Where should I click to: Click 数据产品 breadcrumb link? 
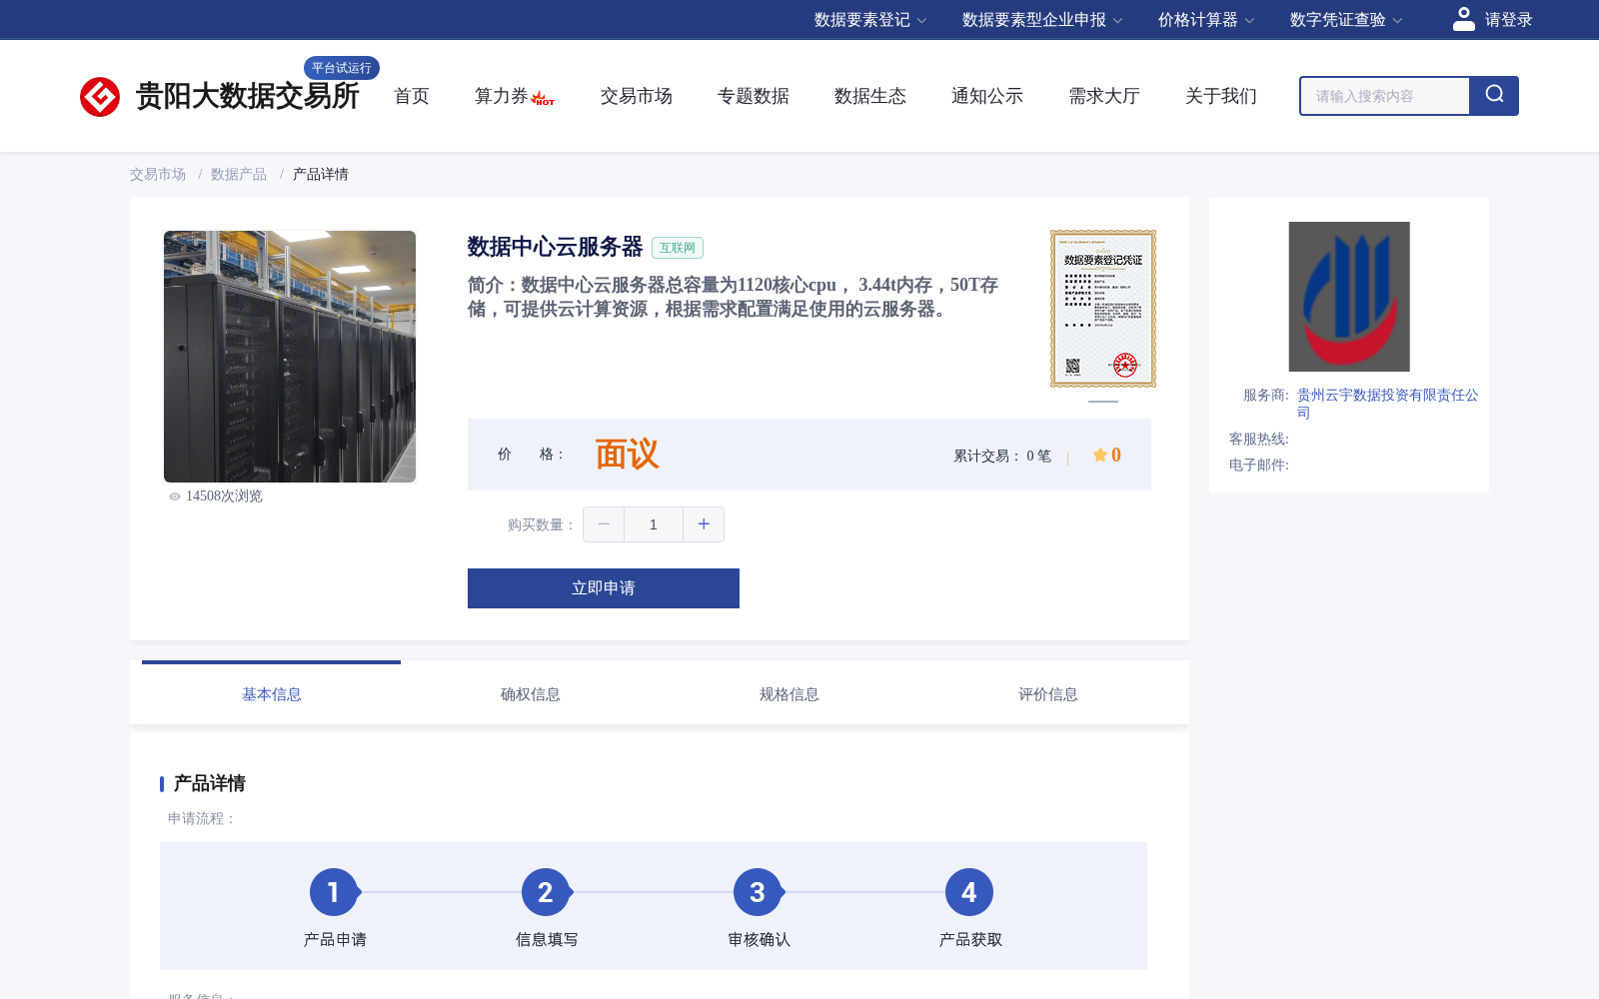click(x=239, y=174)
